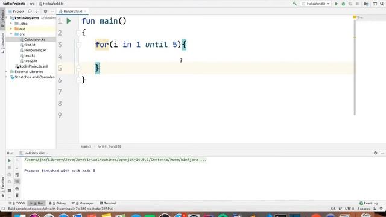Click the camera dump threads icon
Screen dimensions: 386x217
[10, 175]
